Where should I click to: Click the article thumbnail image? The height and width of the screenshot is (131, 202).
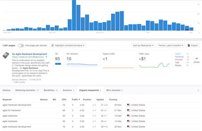6,56
